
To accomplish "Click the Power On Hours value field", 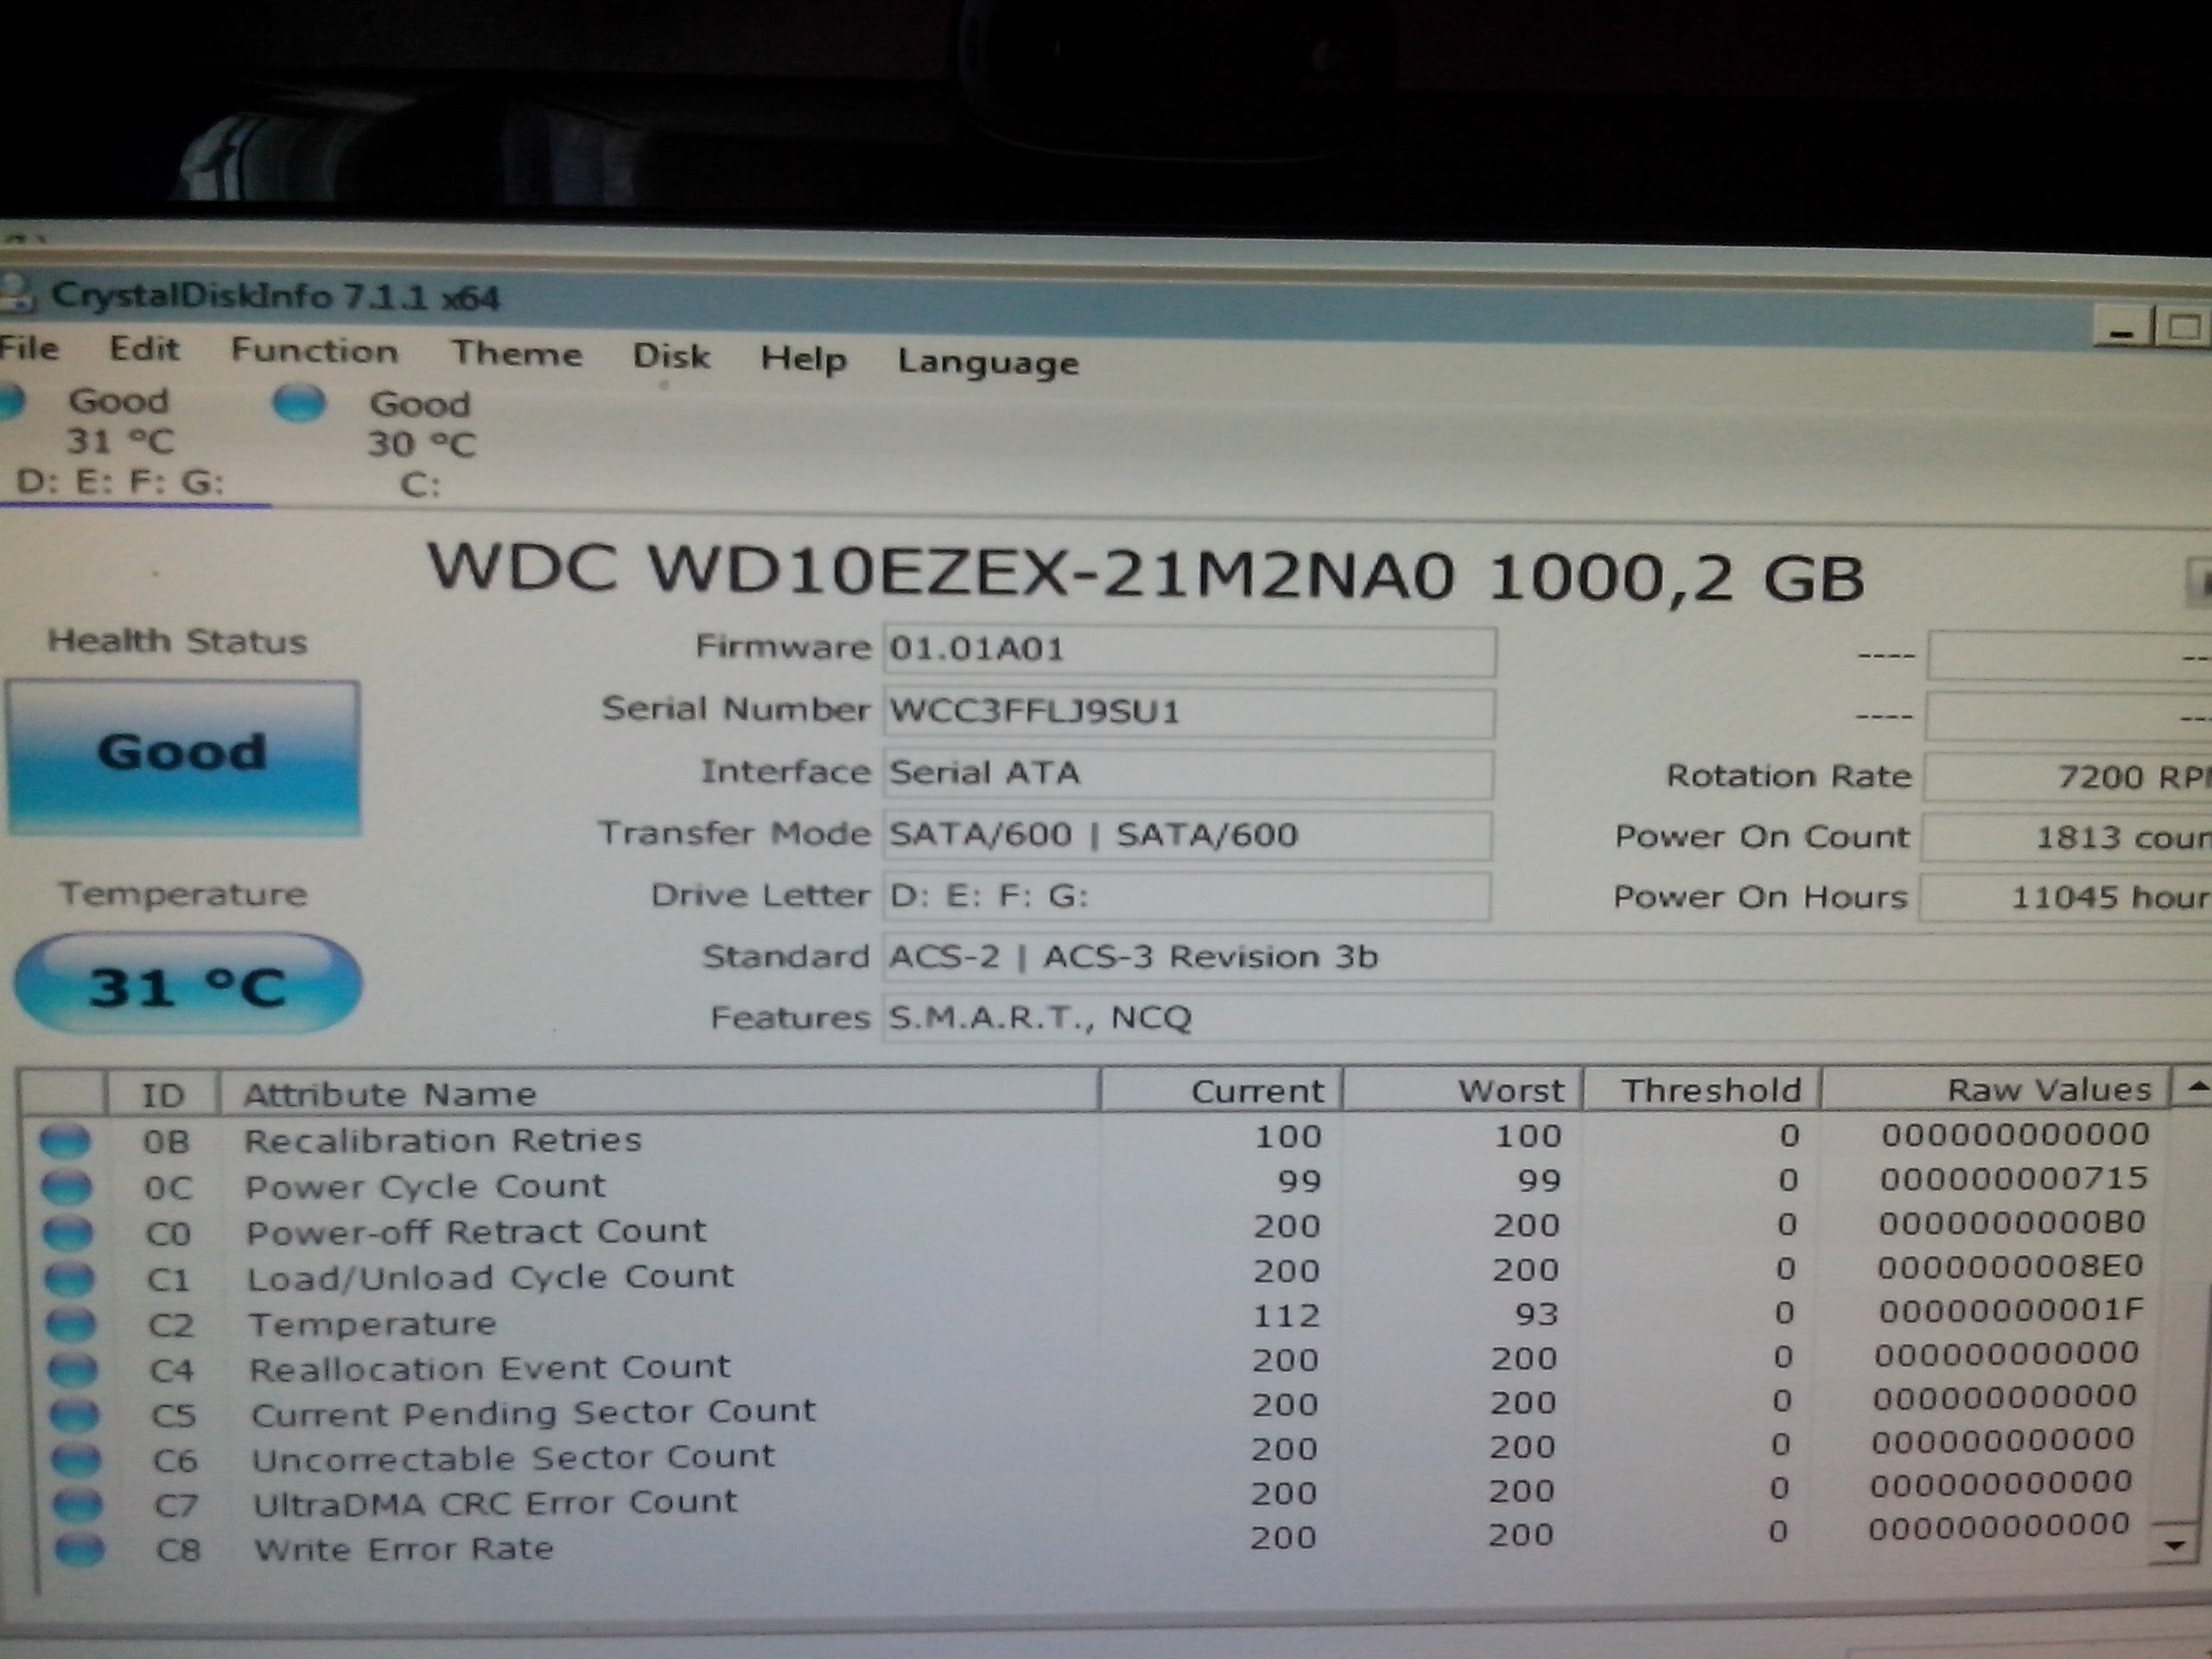I will (2066, 897).
